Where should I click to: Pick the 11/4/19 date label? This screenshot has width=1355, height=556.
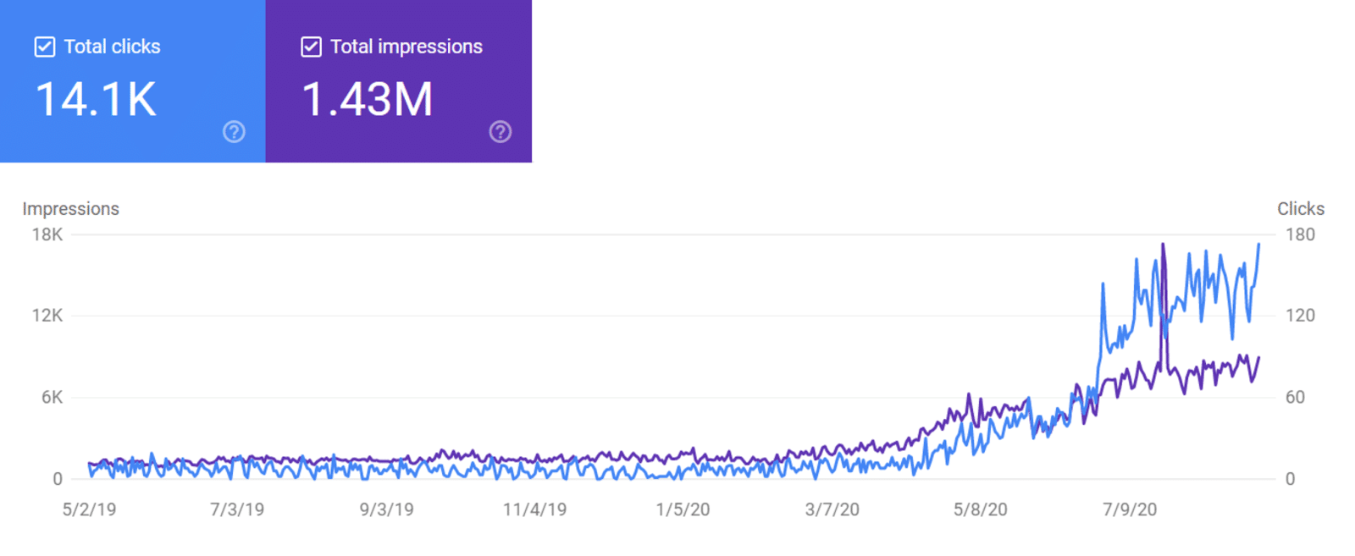[x=534, y=509]
